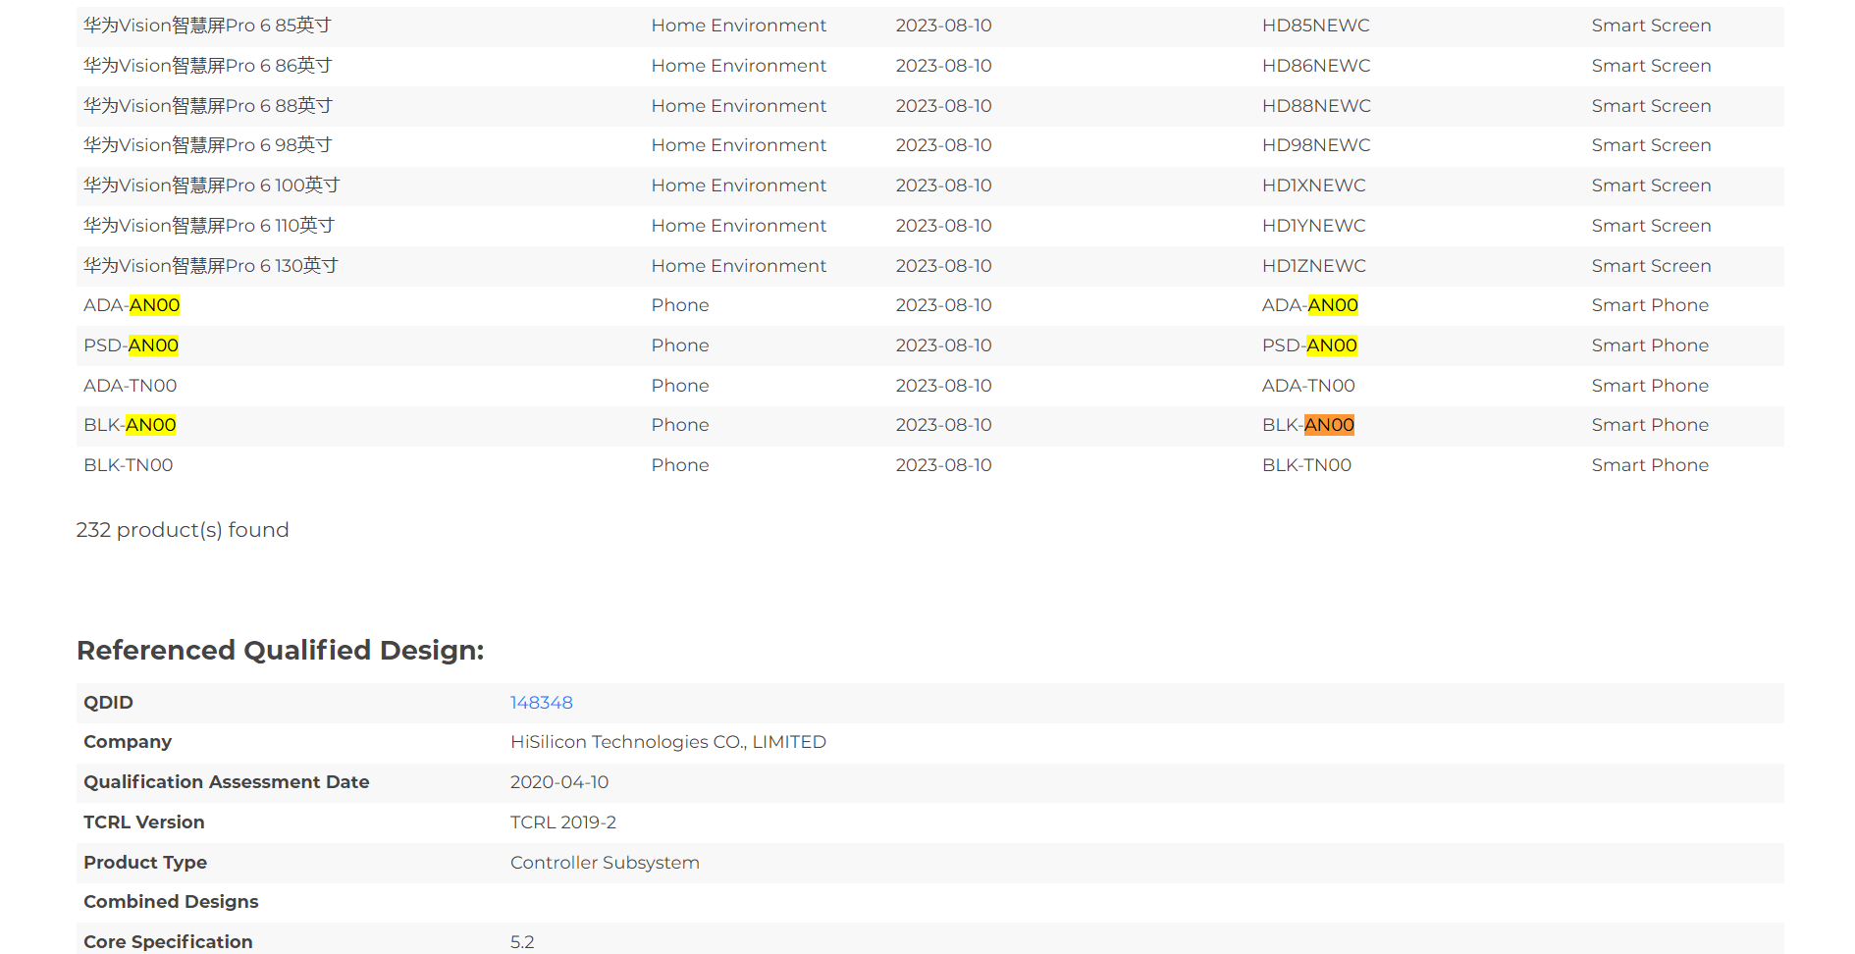Select product name 华为Vision智慧屏Pro 6 88英寸
Viewport: 1855px width, 954px height.
pos(208,106)
